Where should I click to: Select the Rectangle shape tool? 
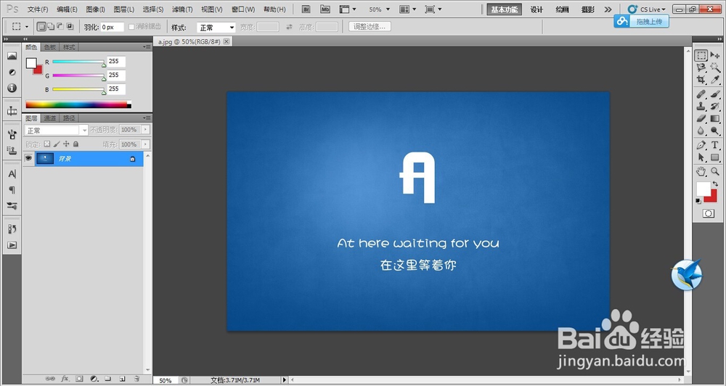coord(715,157)
